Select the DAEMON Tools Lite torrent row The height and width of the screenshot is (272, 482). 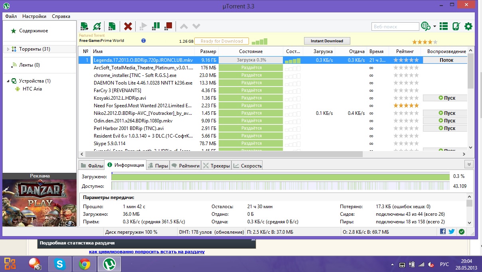[273, 83]
